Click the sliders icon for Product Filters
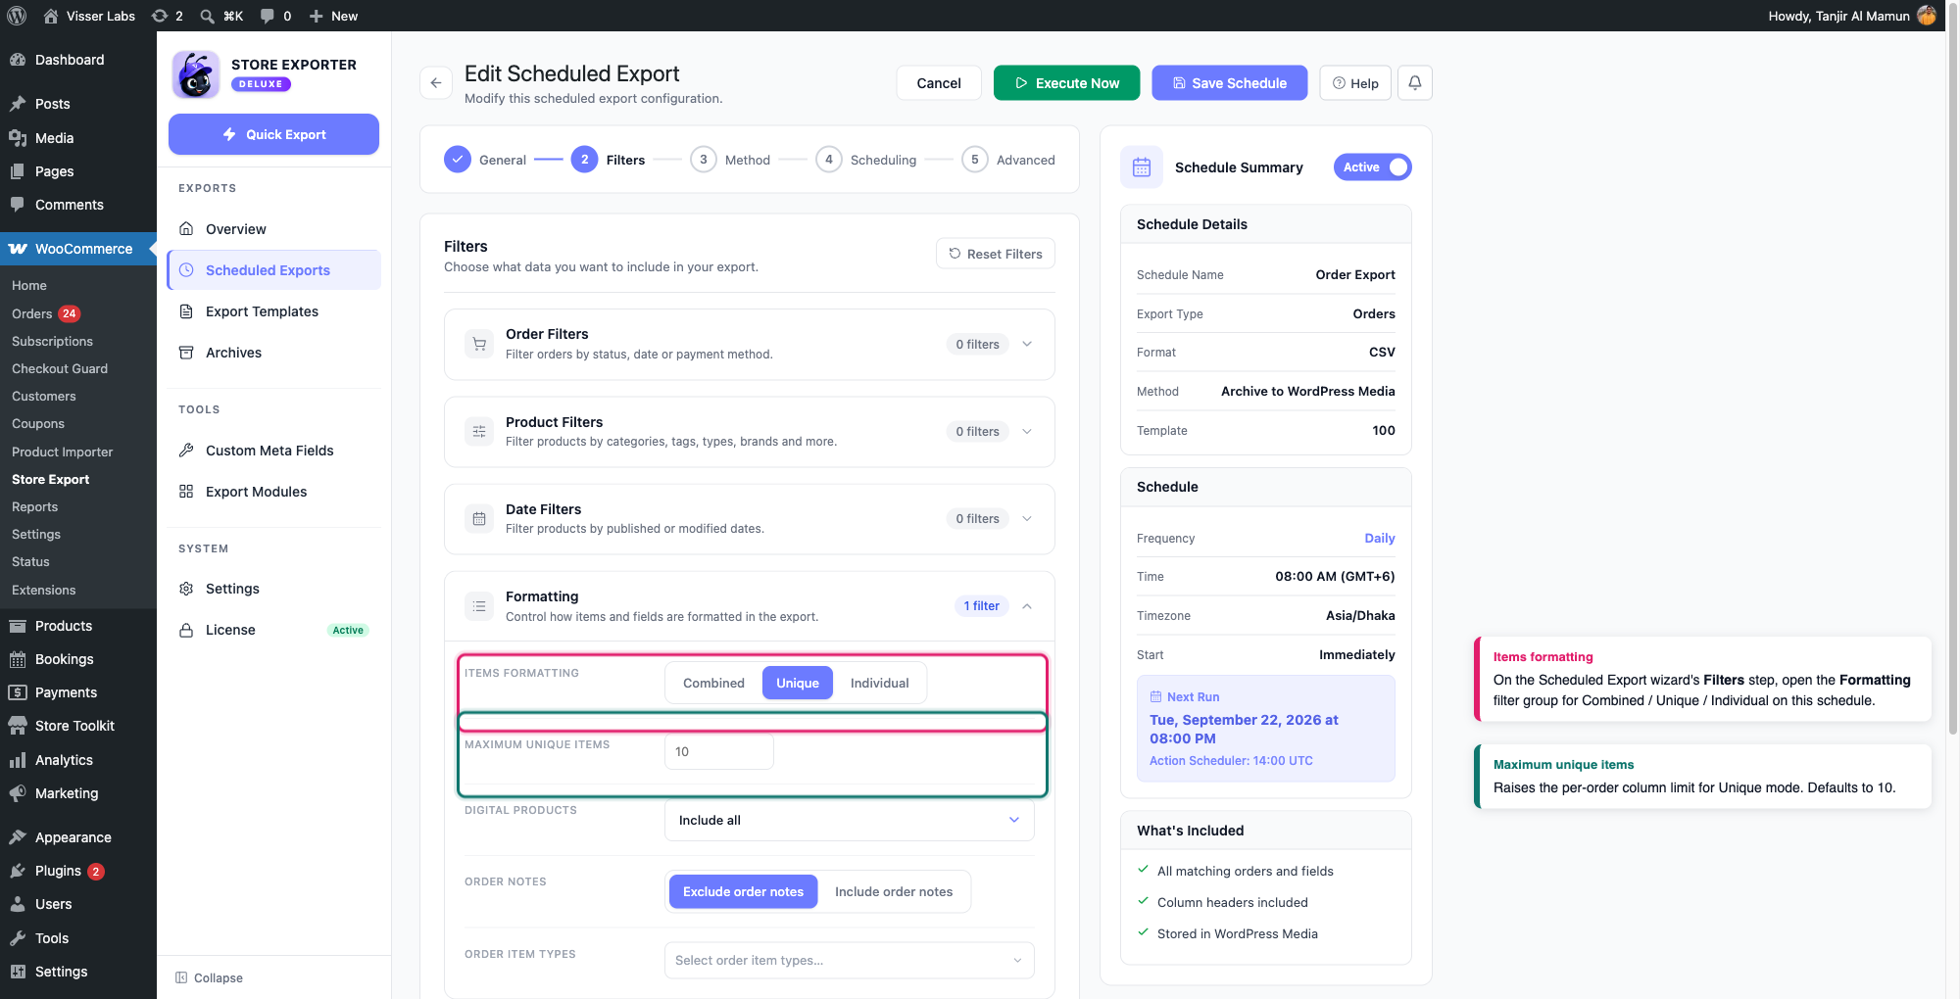 (x=479, y=431)
